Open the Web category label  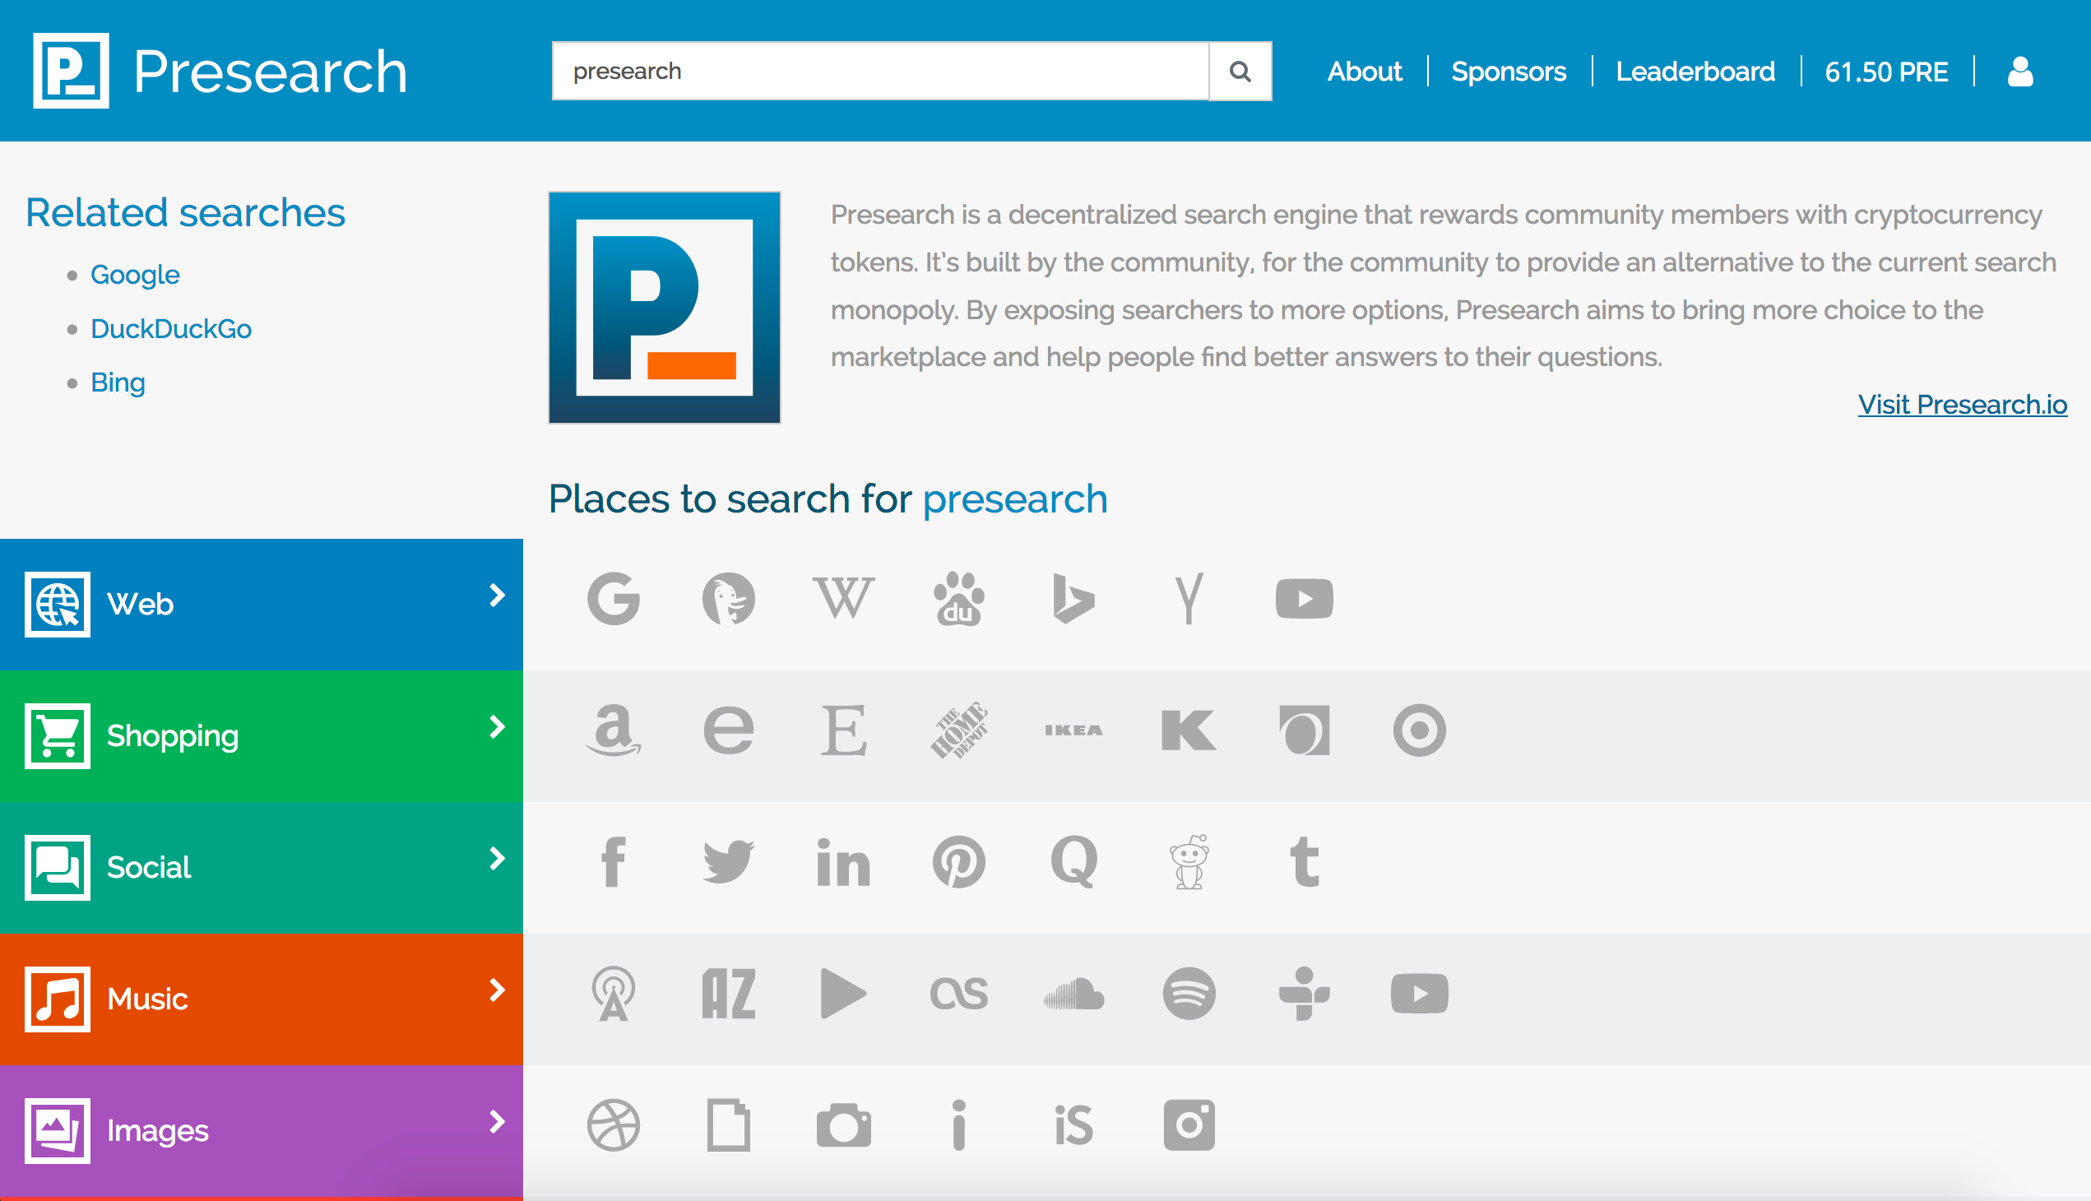(x=140, y=605)
